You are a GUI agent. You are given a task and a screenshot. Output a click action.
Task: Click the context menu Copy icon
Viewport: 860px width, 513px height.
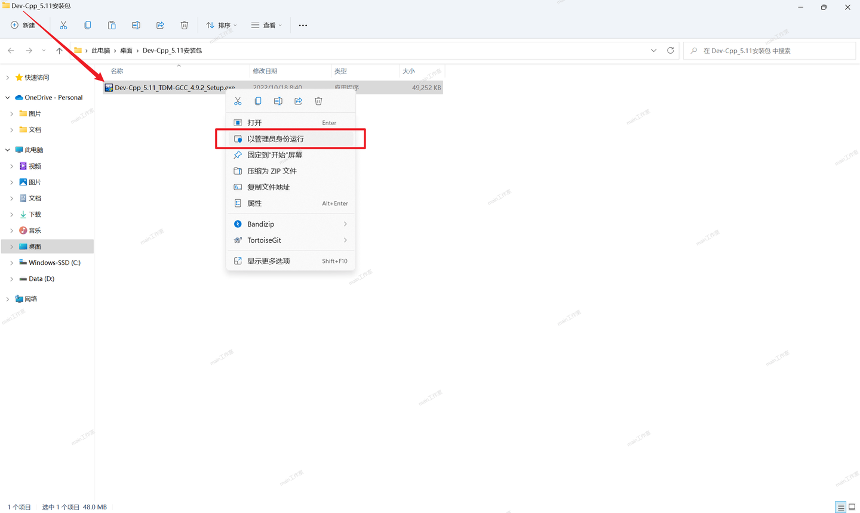tap(258, 101)
